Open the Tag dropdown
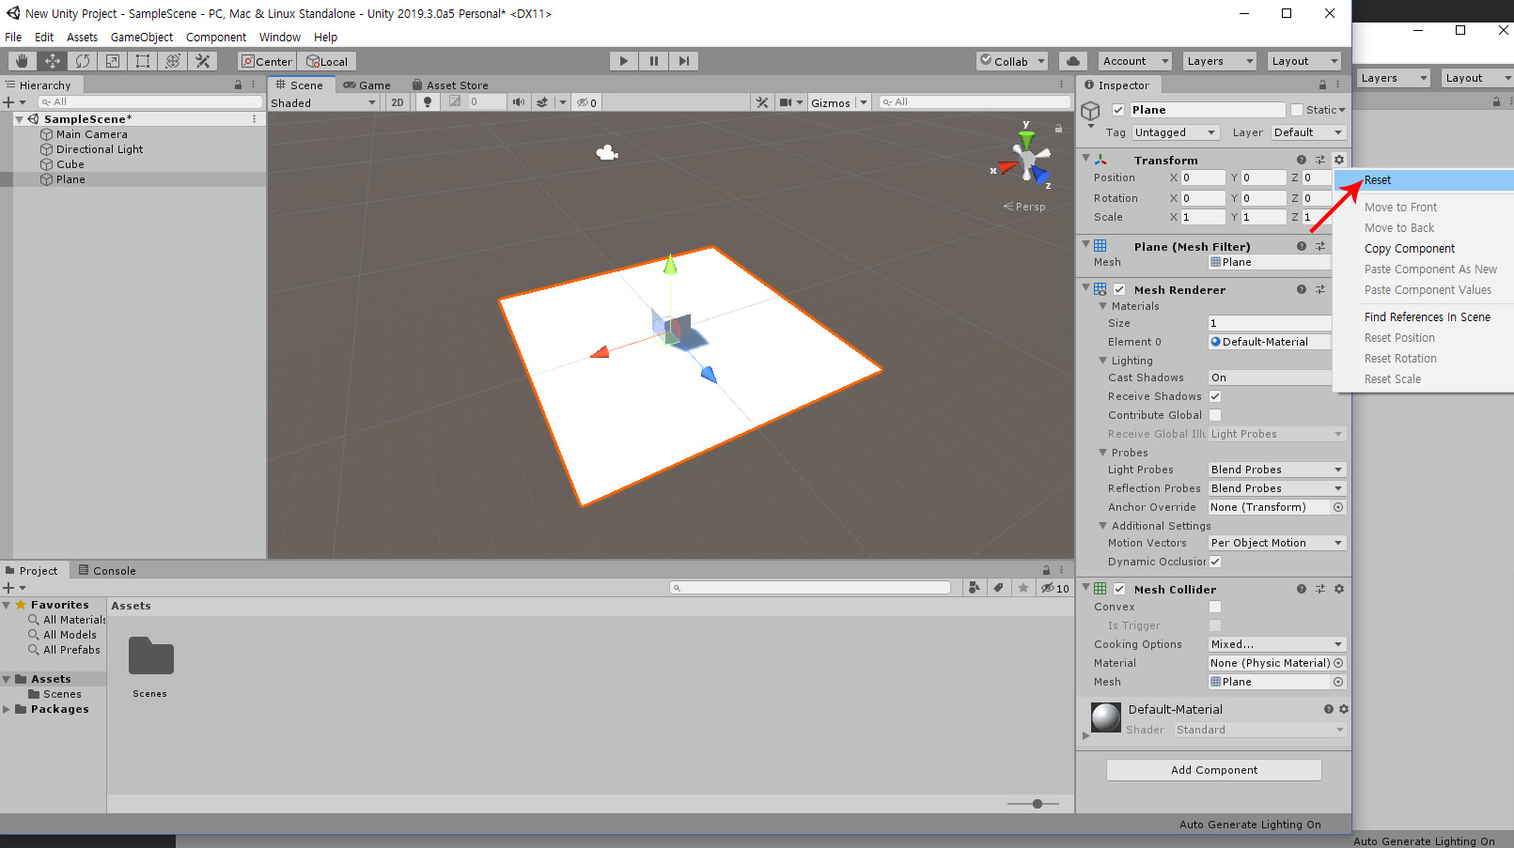The image size is (1514, 848). [x=1176, y=132]
